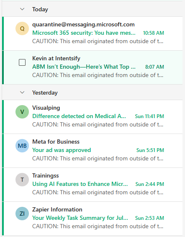
Task: Click the Q avatar for the quarantine email
Action: click(x=22, y=28)
